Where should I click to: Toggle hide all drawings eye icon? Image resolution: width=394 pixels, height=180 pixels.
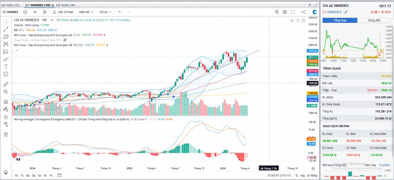point(6,124)
